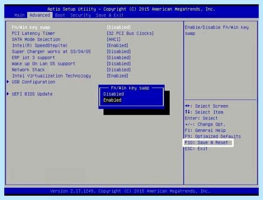The image size is (263, 200).
Task: Select Super Charger works at S3/S4/S5
Action: click(51, 51)
